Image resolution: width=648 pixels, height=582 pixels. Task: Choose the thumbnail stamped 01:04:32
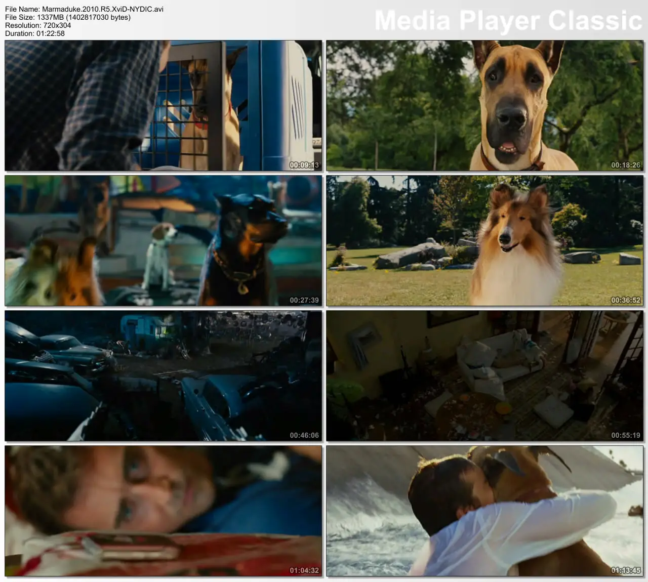tap(163, 511)
